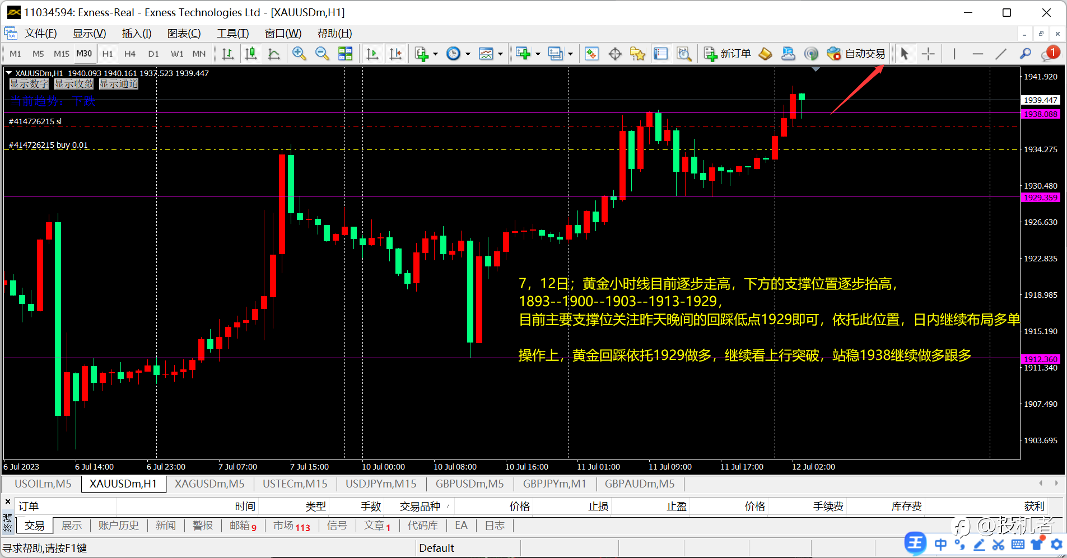Open the indicators list dropdown arrow
This screenshot has height=558, width=1067.
tap(435, 54)
